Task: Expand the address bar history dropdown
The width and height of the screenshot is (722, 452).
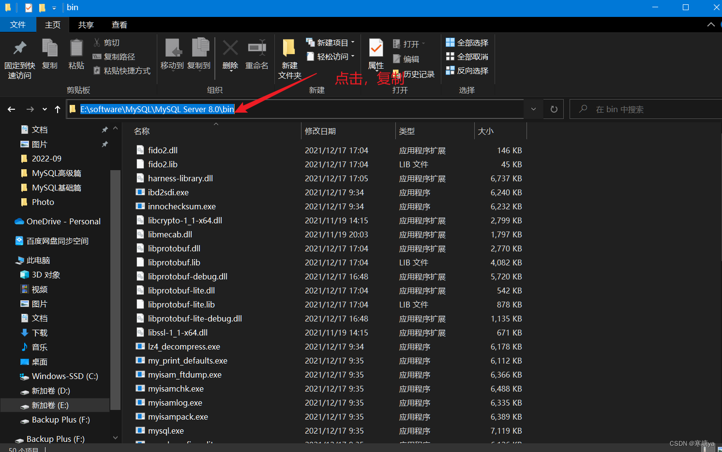Action: pos(533,109)
